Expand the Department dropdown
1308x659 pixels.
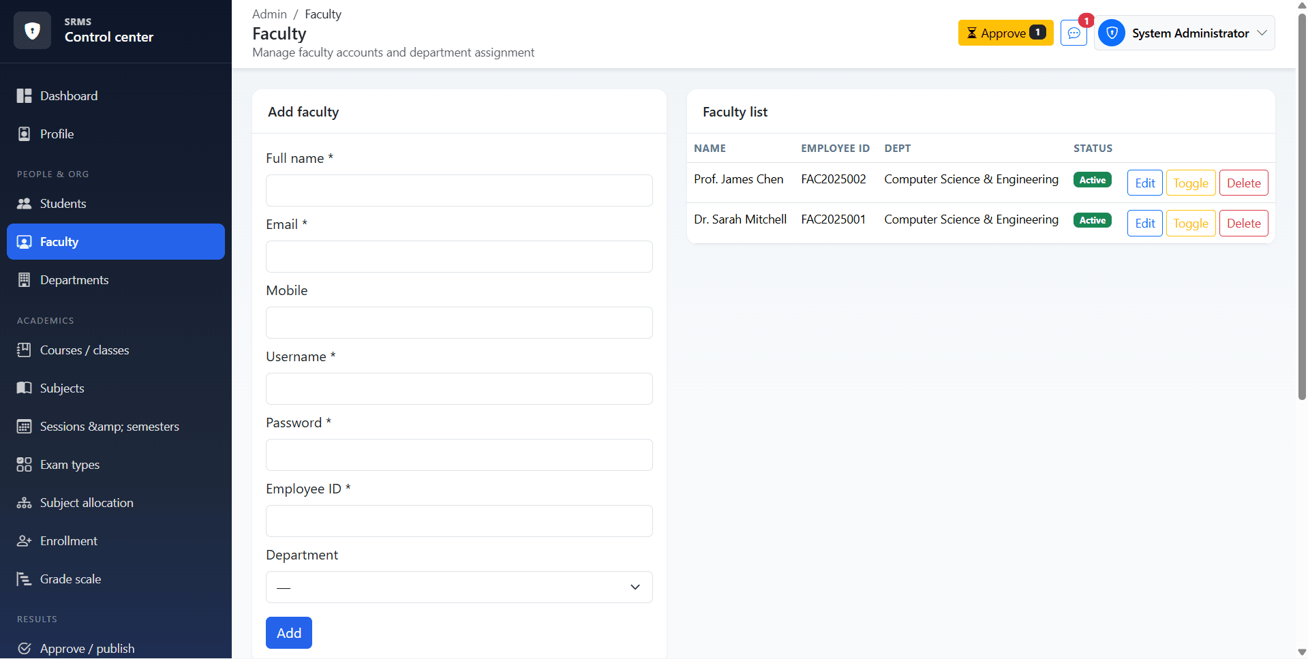[x=459, y=587]
